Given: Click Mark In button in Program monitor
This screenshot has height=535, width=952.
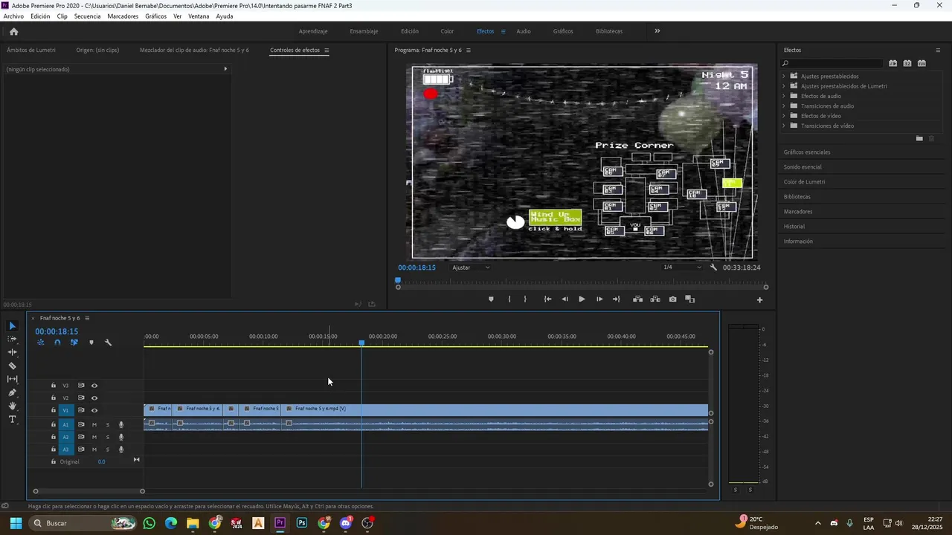Looking at the screenshot, I should tap(509, 299).
